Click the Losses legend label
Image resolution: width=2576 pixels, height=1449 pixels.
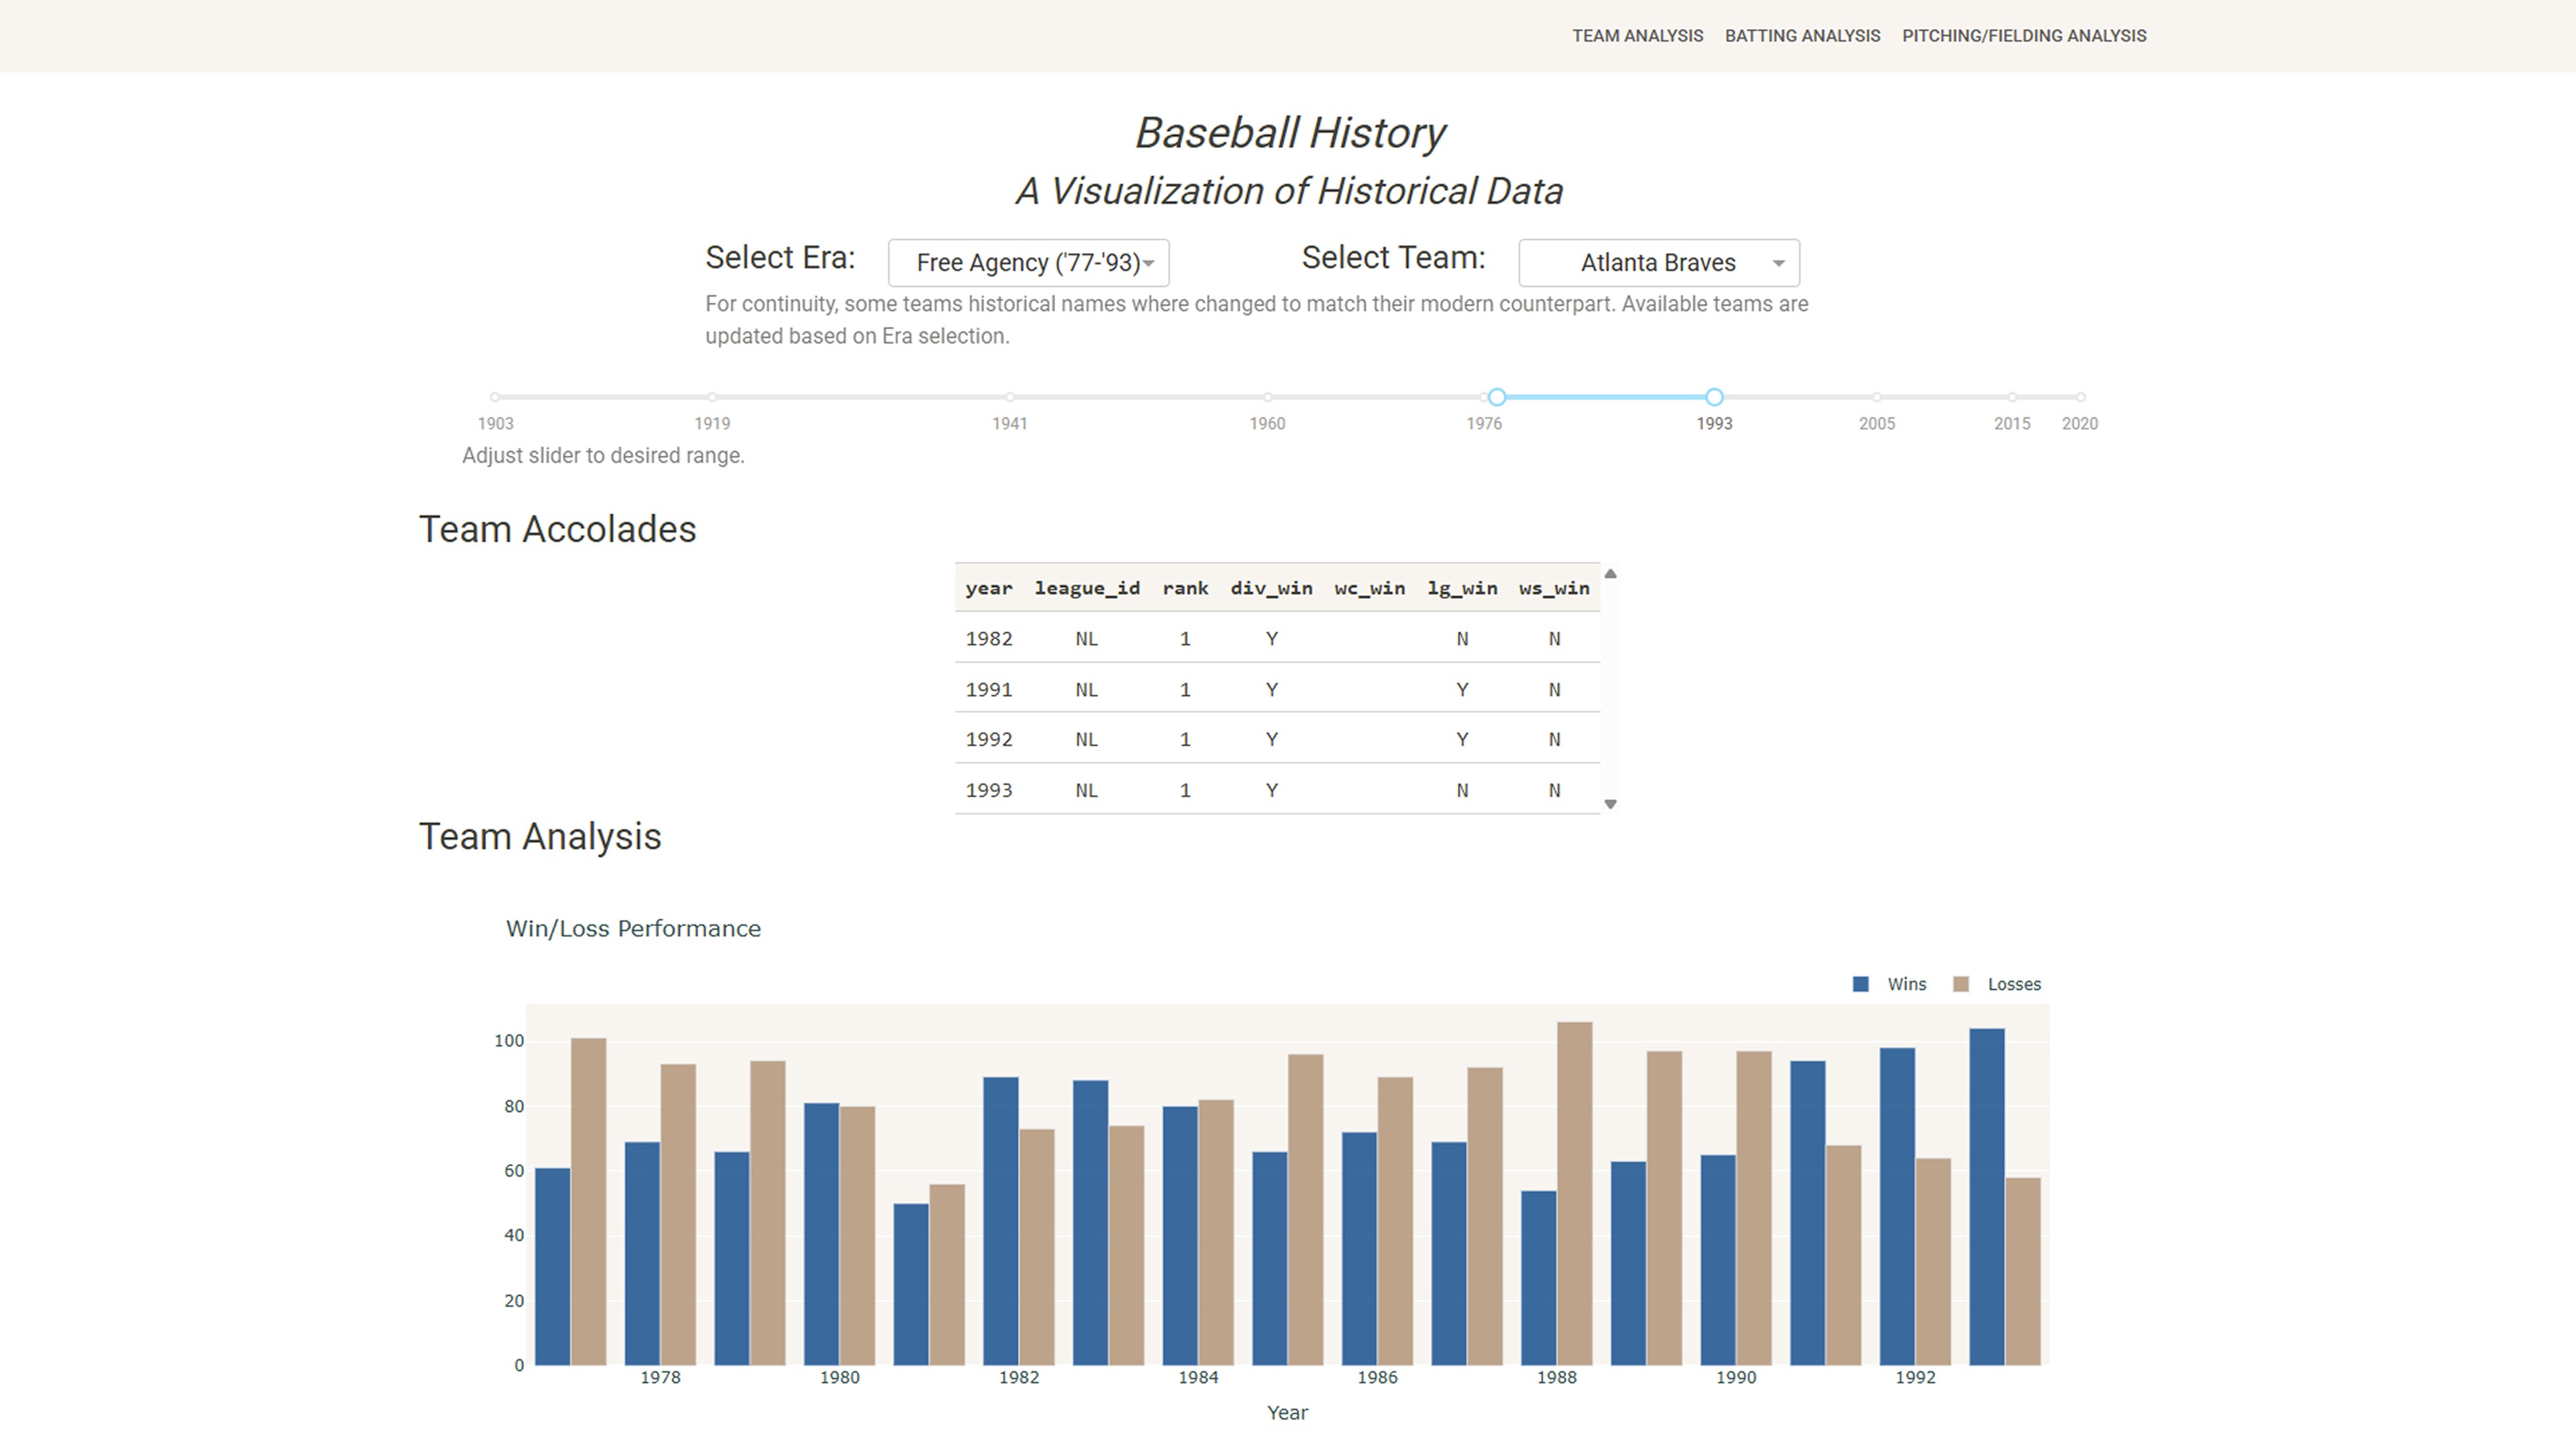2014,984
